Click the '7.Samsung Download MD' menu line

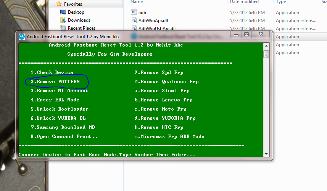pyautogui.click(x=63, y=127)
